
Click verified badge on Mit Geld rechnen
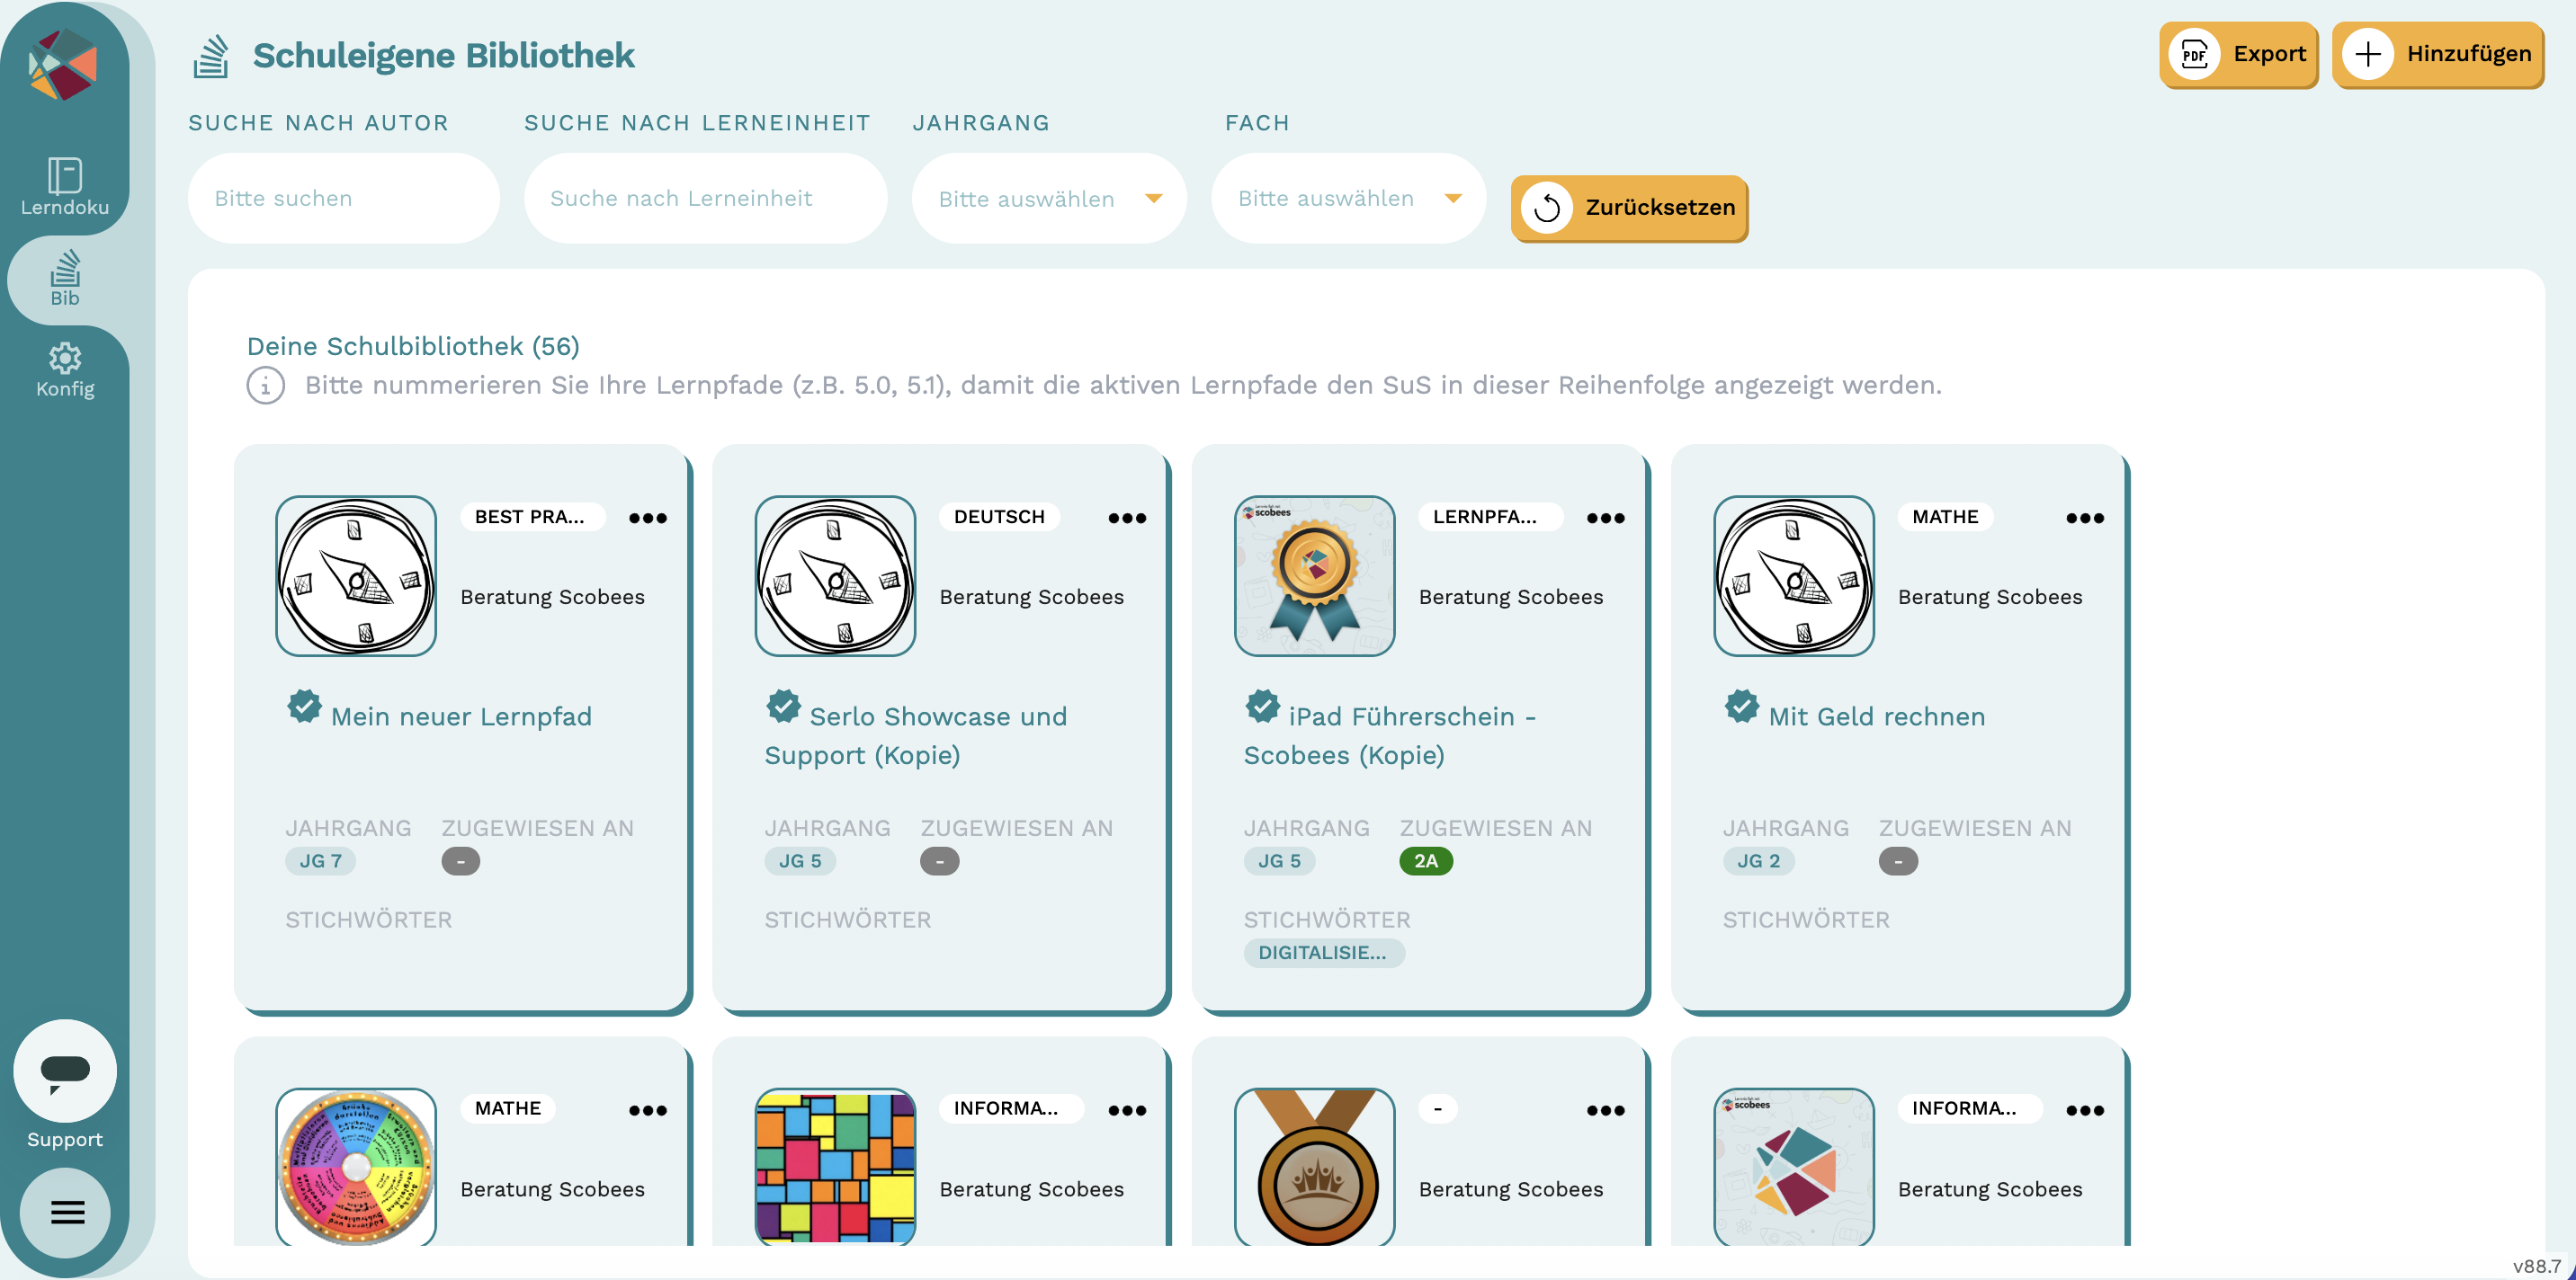click(1741, 707)
